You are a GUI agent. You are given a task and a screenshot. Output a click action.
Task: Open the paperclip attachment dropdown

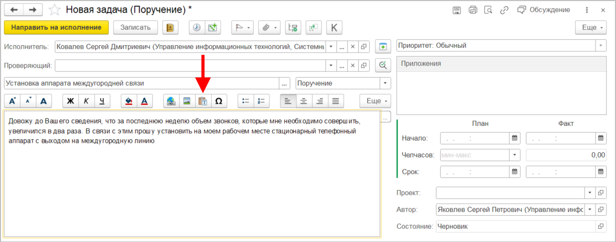[269, 27]
